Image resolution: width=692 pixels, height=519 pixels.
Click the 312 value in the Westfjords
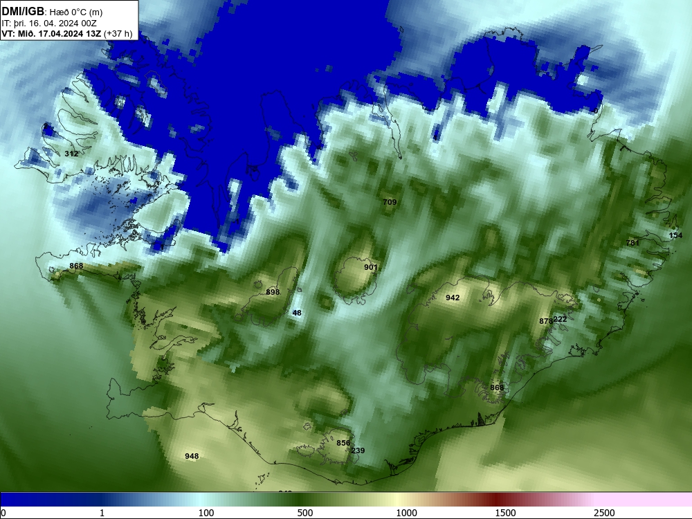(71, 154)
